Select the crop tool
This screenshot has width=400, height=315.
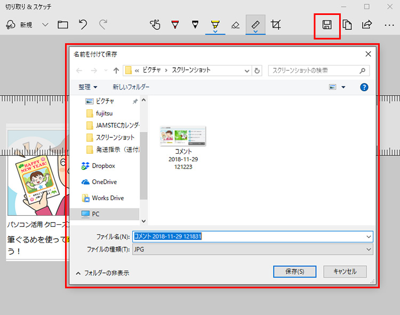(x=276, y=25)
